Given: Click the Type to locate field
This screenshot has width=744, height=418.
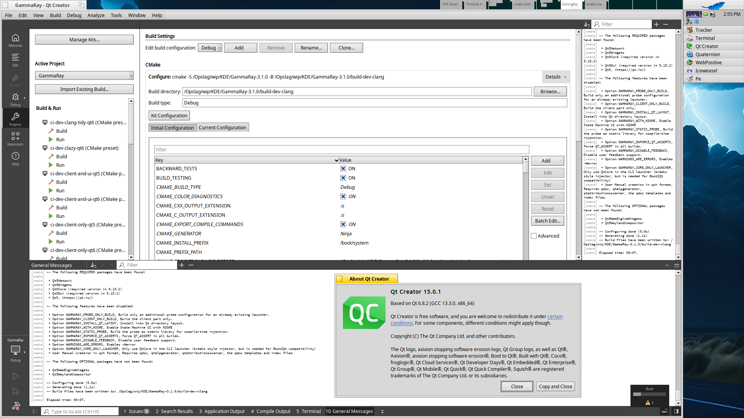Looking at the screenshot, I should point(80,411).
